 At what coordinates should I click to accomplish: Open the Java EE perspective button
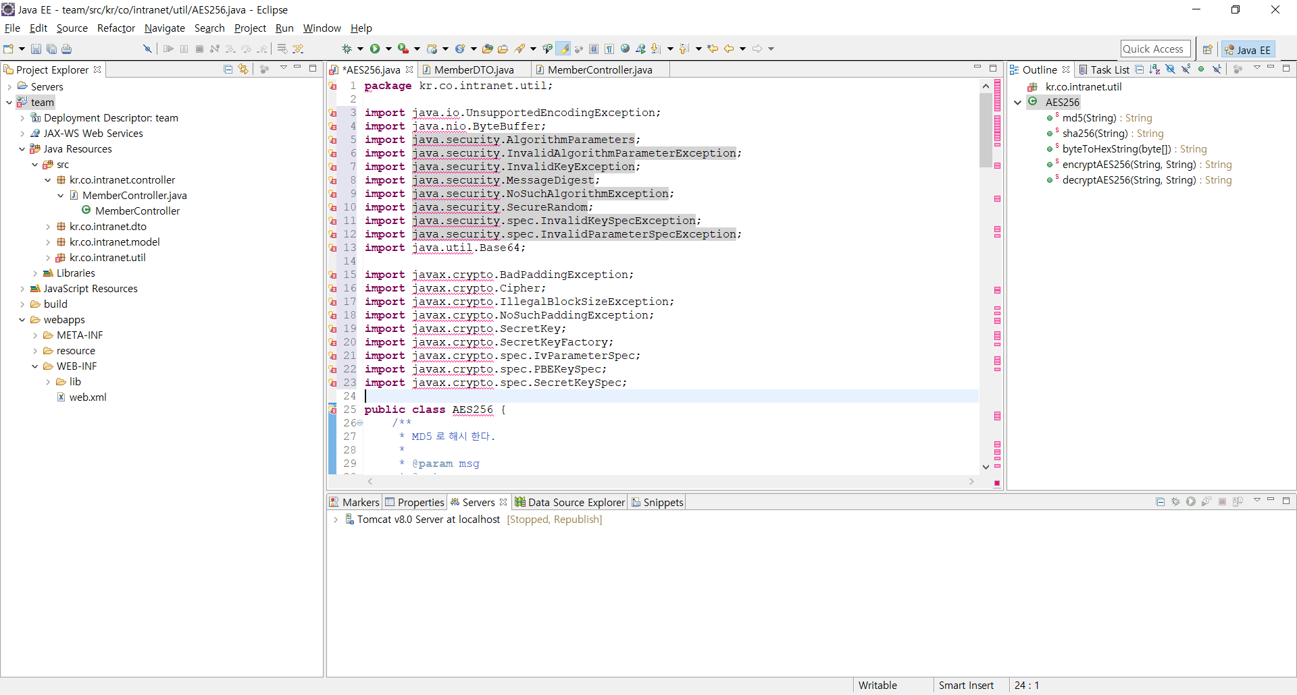pyautogui.click(x=1248, y=49)
